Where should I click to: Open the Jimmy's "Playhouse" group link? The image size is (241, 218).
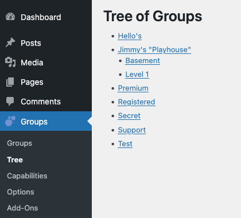(x=154, y=50)
